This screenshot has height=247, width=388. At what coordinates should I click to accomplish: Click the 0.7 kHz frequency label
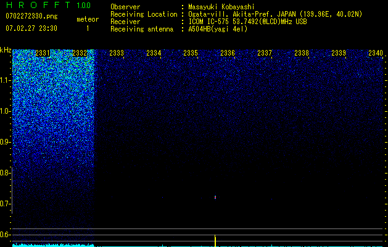(x=5, y=204)
